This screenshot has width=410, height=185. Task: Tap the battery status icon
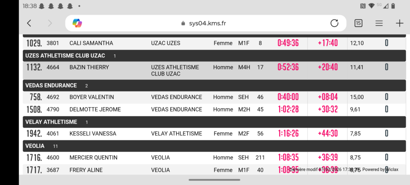393,6
